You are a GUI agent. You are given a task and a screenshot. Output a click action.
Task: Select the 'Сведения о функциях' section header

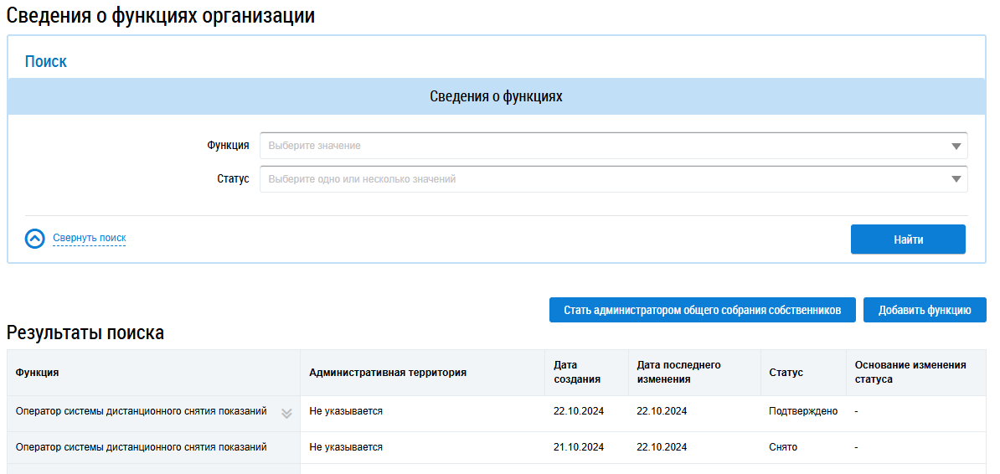point(496,97)
